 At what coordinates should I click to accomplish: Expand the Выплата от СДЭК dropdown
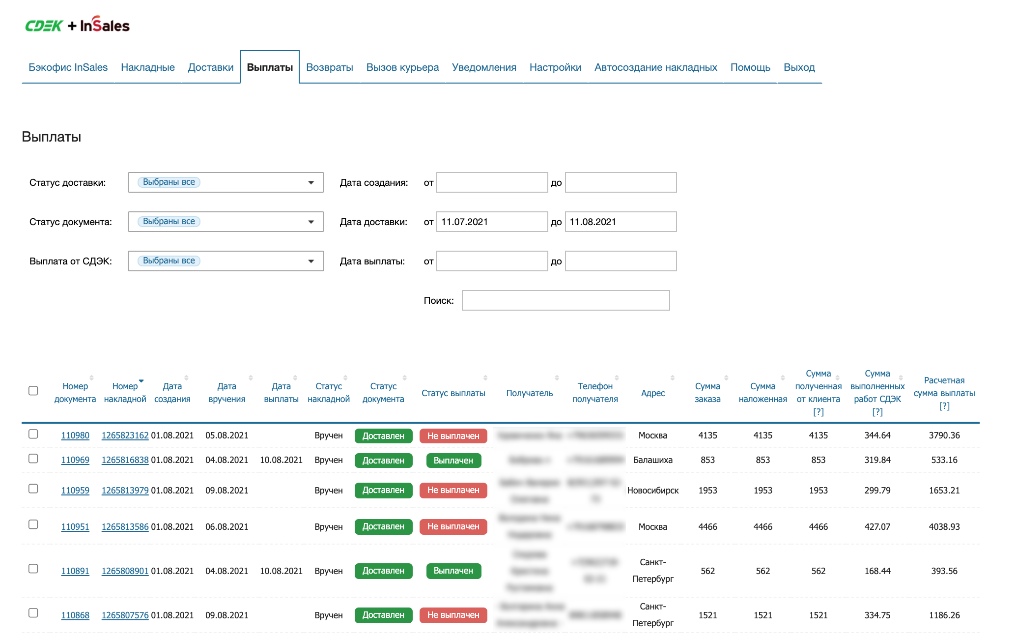[x=311, y=261]
